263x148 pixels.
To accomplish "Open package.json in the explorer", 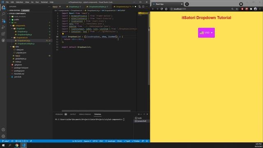I will (x=19, y=71).
